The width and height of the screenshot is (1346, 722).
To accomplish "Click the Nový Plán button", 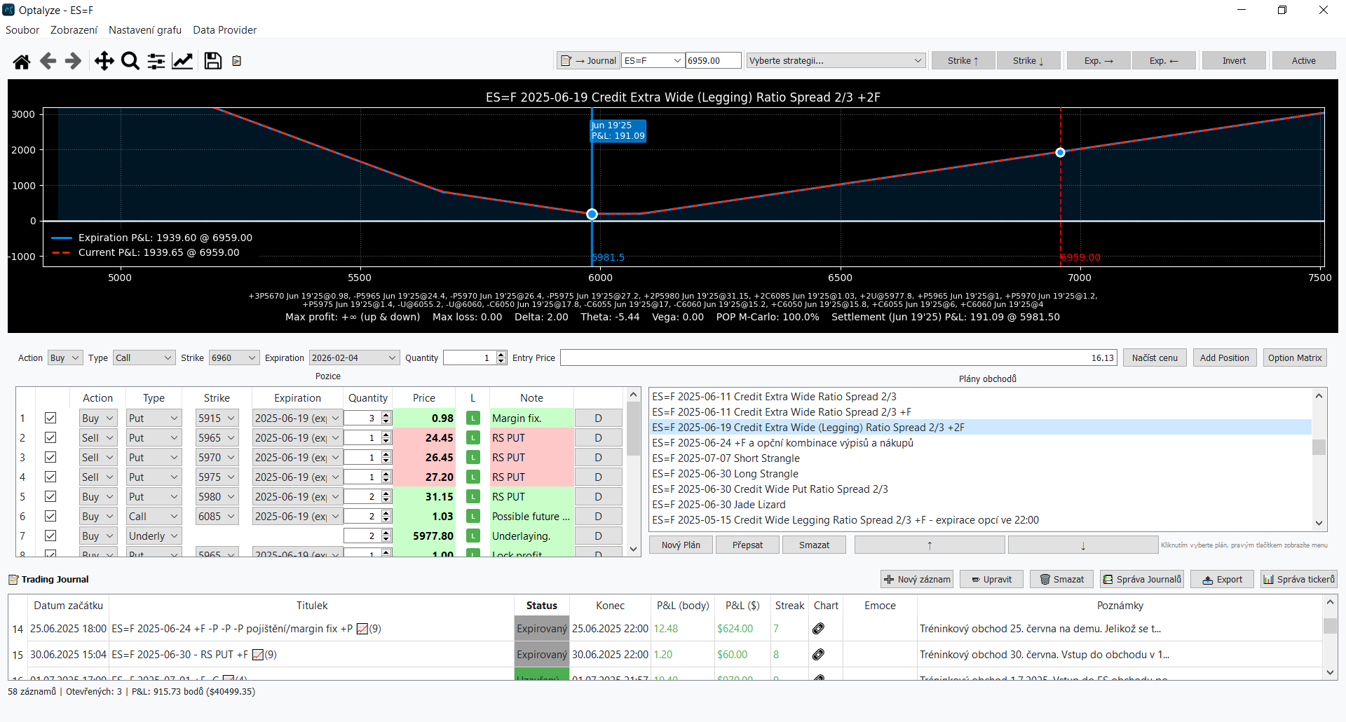I will pos(680,545).
